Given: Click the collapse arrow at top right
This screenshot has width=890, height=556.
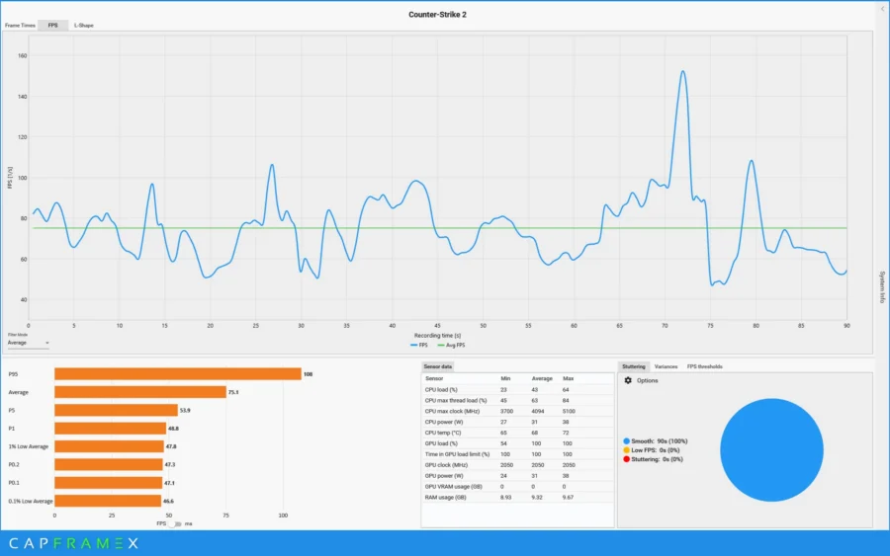Looking at the screenshot, I should (x=882, y=9).
